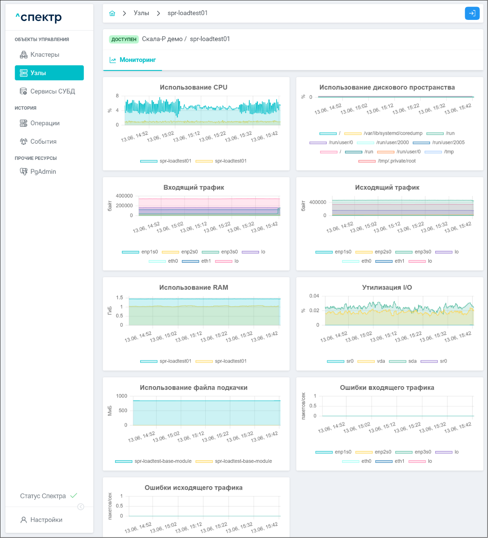Click the Events alarm icon
Image resolution: width=488 pixels, height=538 pixels.
point(24,142)
